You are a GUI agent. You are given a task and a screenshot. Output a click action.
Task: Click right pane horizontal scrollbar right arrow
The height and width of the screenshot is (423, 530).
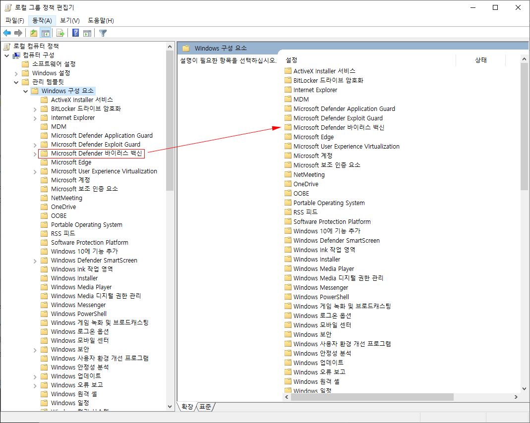[x=516, y=397]
